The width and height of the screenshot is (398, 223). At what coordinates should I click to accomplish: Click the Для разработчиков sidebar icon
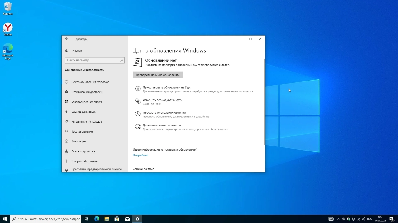pyautogui.click(x=67, y=161)
